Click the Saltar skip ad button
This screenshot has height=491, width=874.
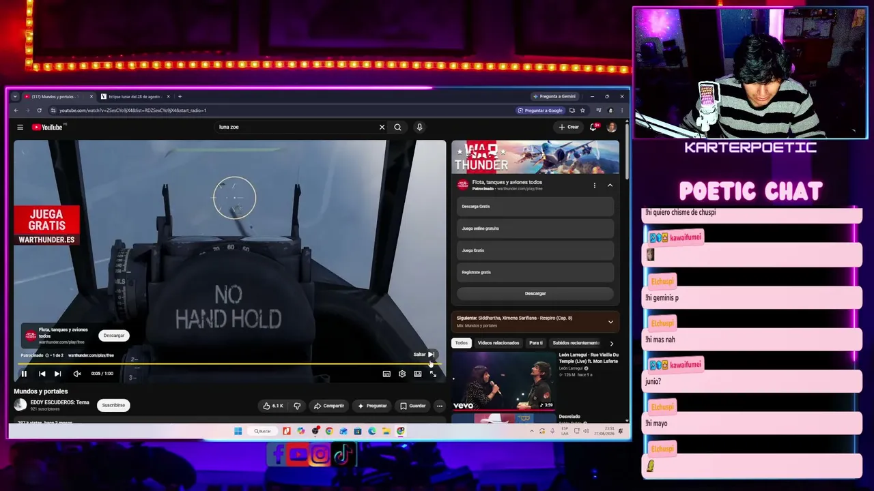coord(424,355)
